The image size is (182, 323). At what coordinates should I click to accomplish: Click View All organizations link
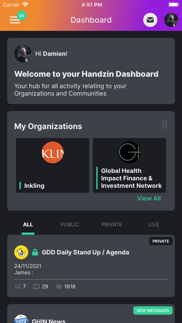[x=149, y=198]
